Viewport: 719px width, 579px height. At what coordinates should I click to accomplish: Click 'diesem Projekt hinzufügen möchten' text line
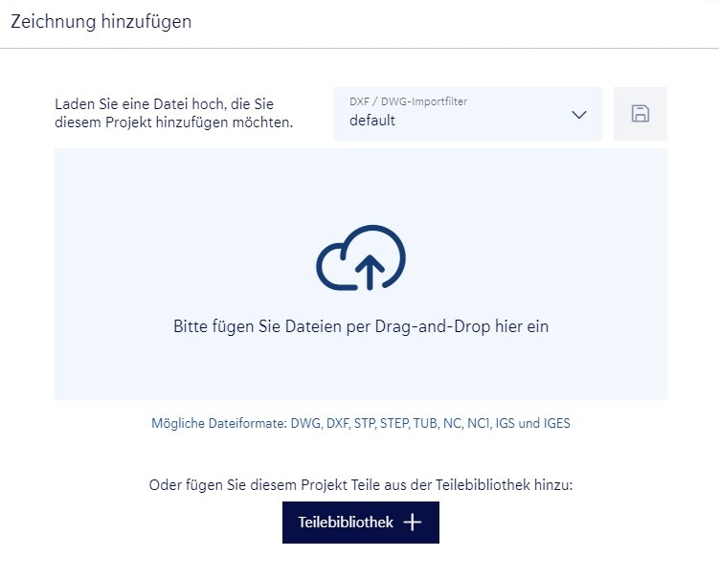173,122
